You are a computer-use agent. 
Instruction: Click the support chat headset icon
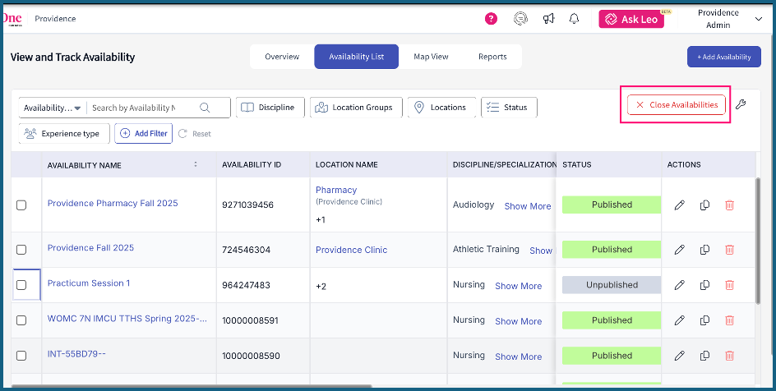point(520,19)
